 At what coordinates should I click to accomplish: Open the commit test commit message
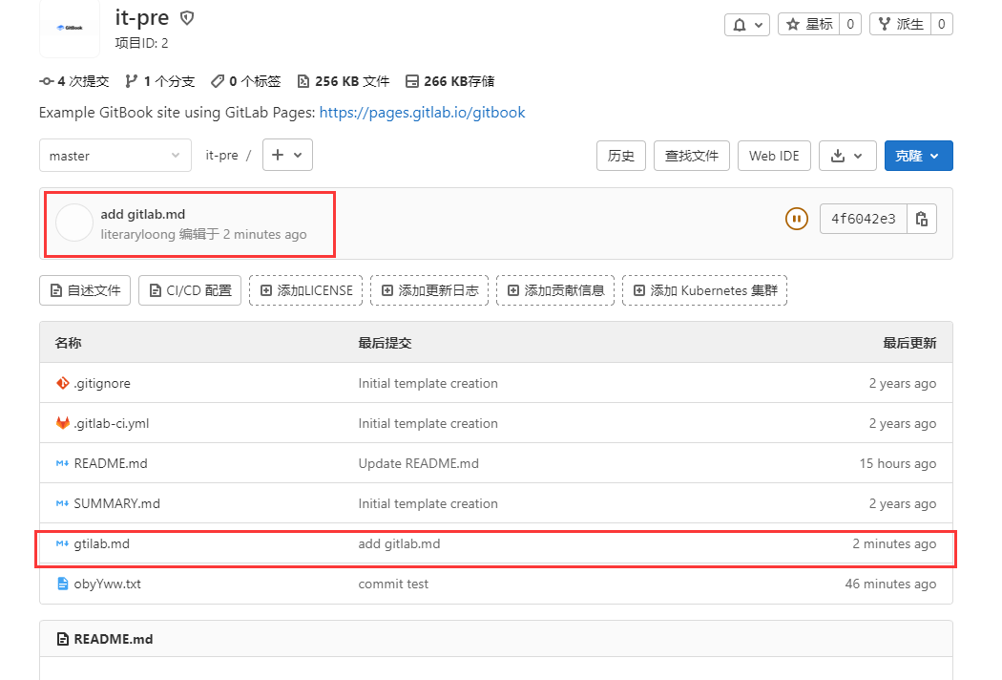(393, 584)
